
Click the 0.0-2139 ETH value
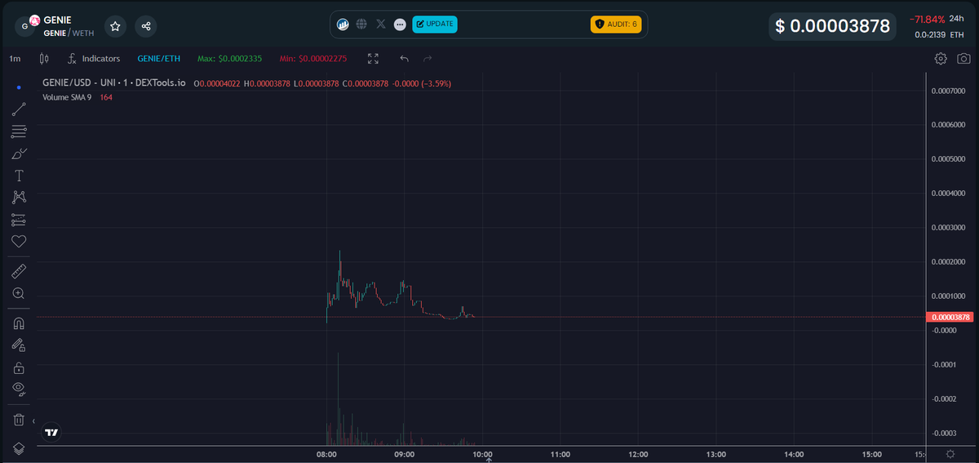[x=939, y=34]
